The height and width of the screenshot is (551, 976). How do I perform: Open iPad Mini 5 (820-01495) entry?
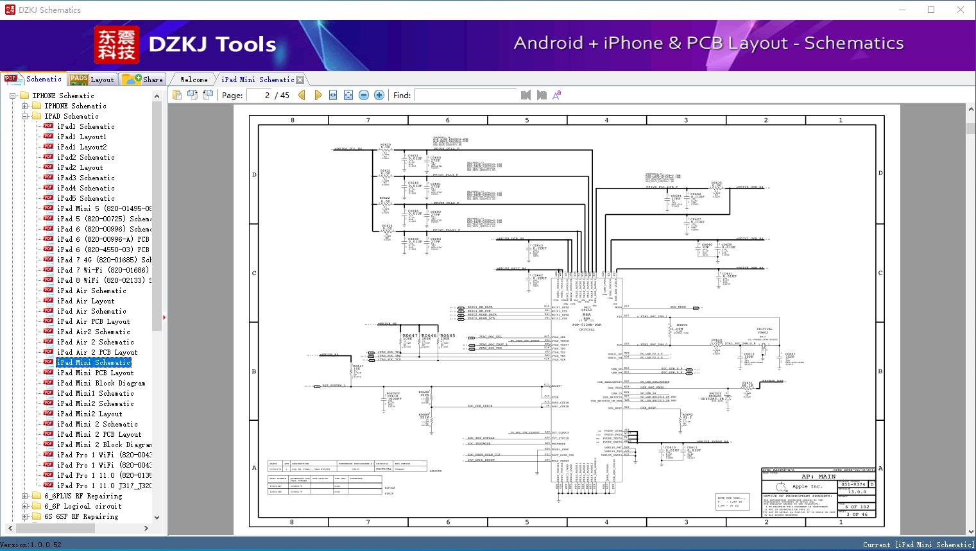click(104, 208)
